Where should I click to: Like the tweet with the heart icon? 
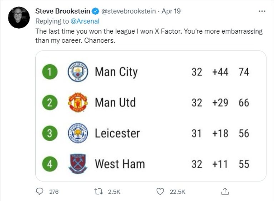[160, 192]
